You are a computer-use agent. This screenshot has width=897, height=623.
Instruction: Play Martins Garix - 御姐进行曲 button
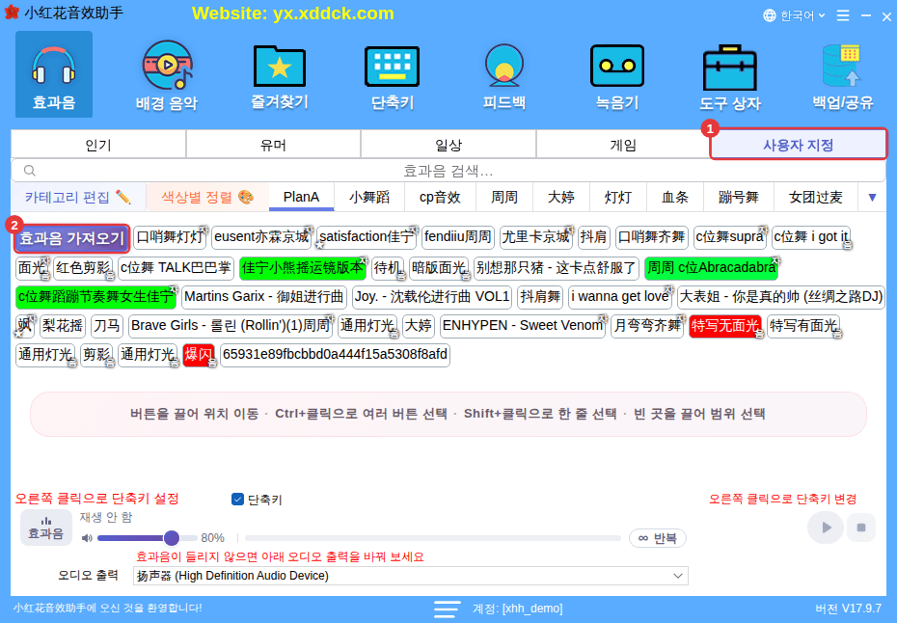(263, 297)
